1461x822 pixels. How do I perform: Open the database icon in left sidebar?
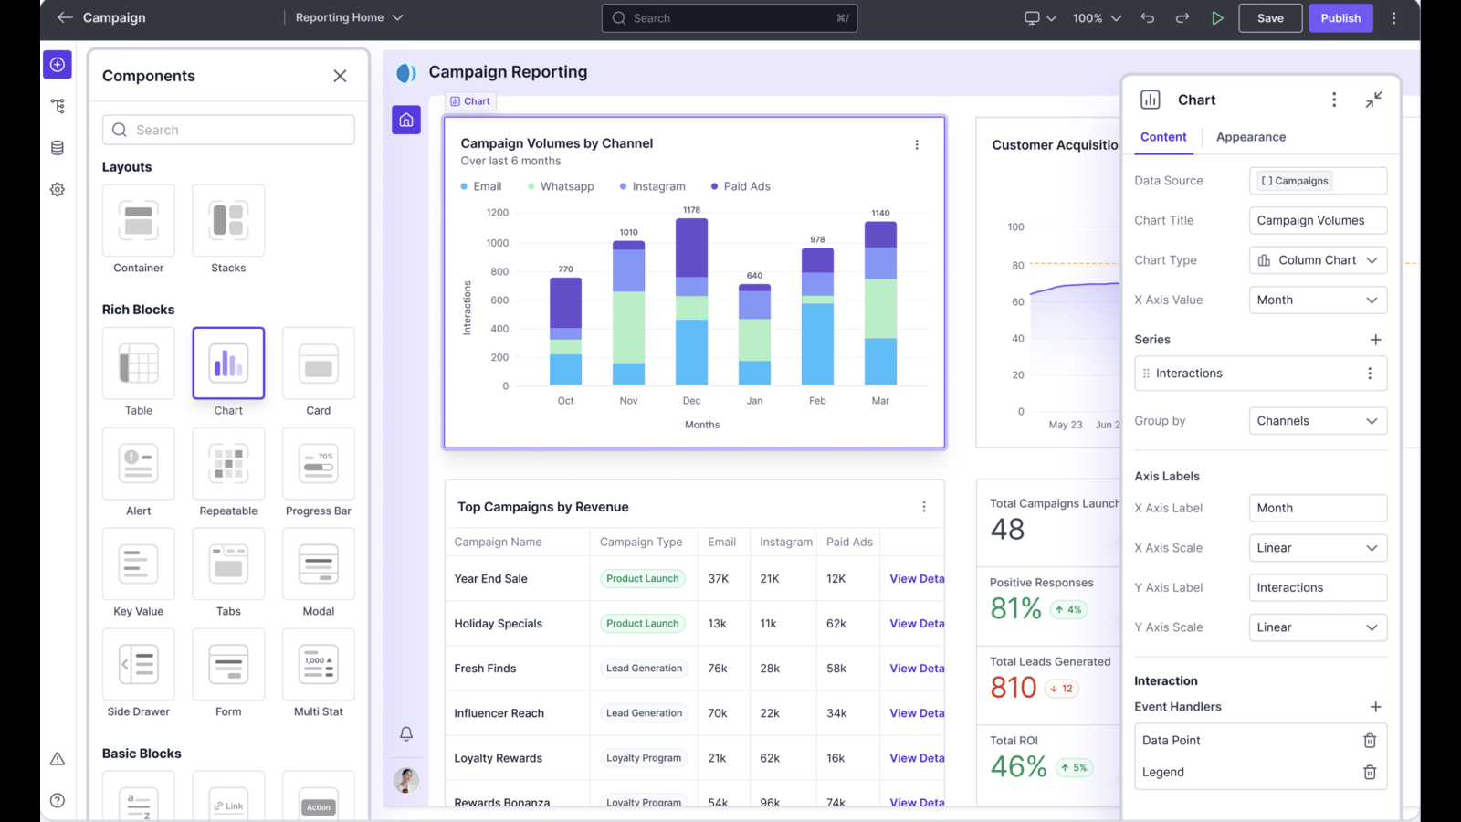click(x=58, y=148)
